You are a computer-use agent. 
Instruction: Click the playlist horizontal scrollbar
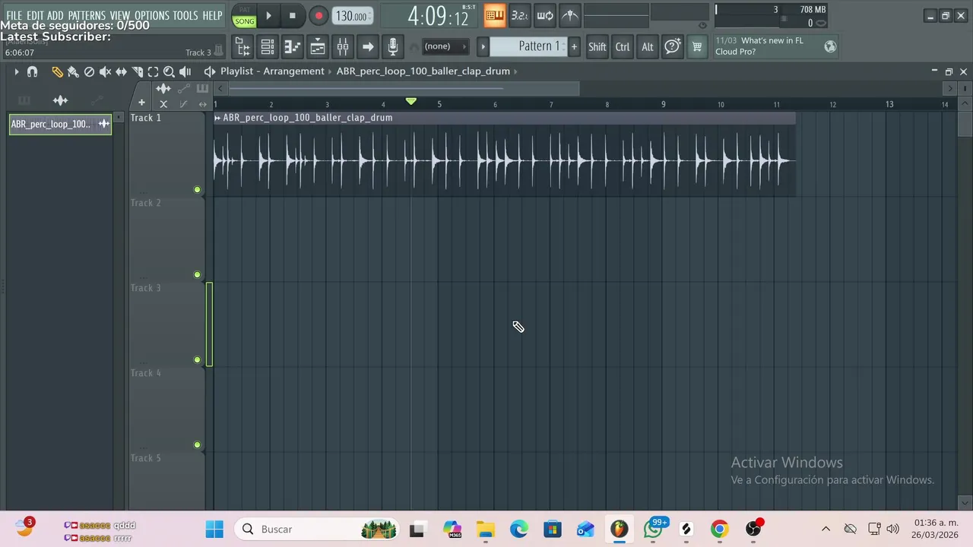[x=403, y=90]
